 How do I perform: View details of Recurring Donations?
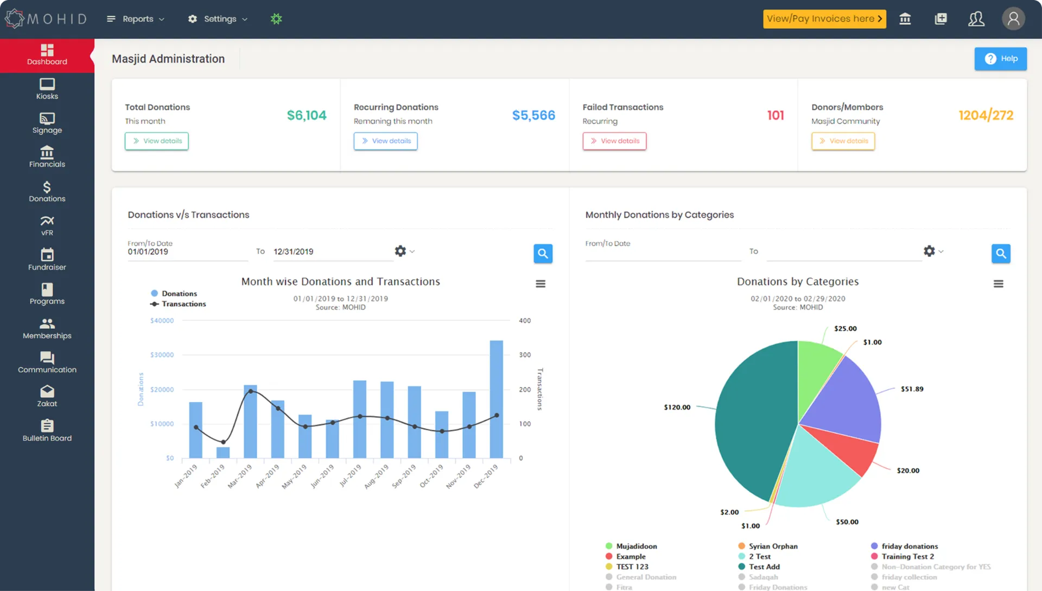386,141
